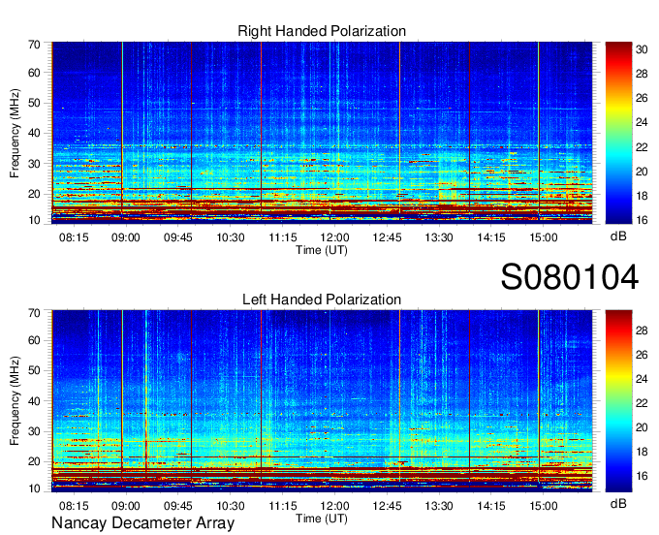This screenshot has height=535, width=659.
Task: Click the 12:00 tick label under bottom plot
Action: click(334, 506)
